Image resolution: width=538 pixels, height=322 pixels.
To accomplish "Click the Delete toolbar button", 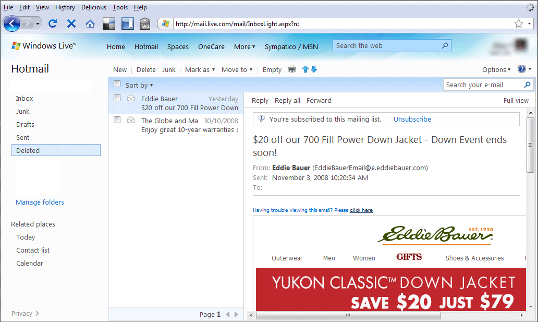I will (x=146, y=70).
